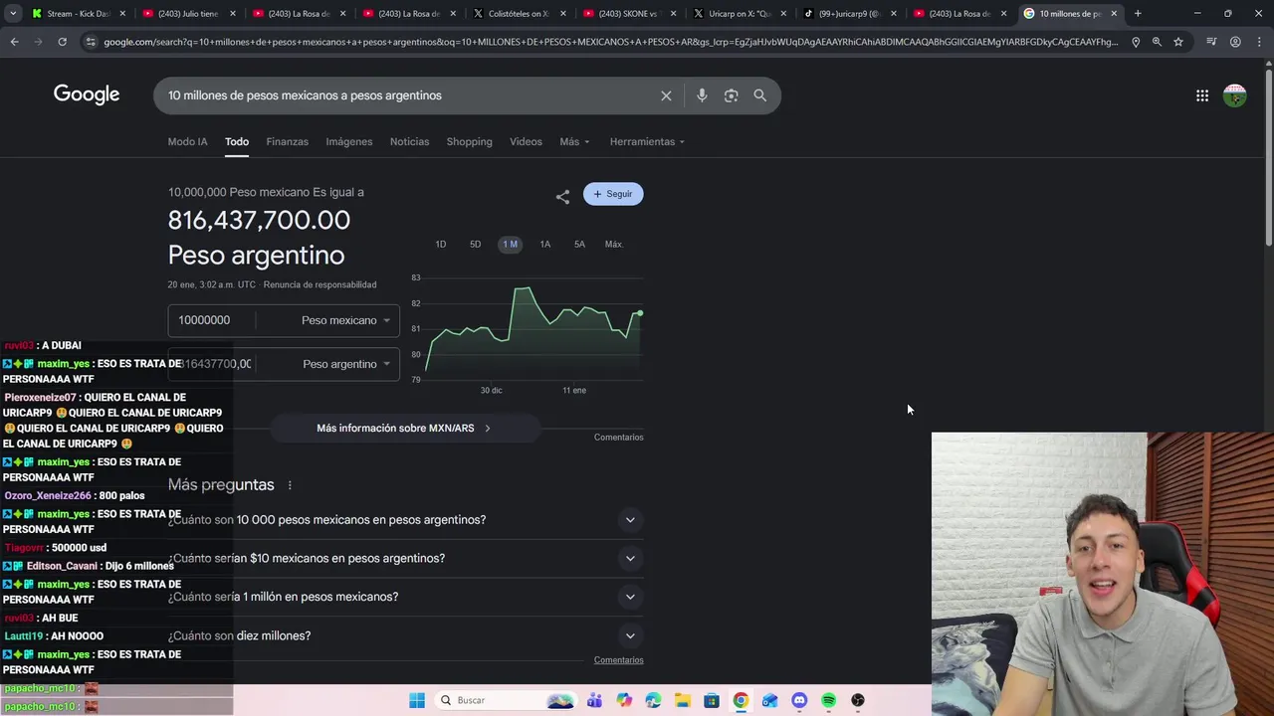Switch to Videos tab
This screenshot has height=716, width=1274.
coord(526,141)
